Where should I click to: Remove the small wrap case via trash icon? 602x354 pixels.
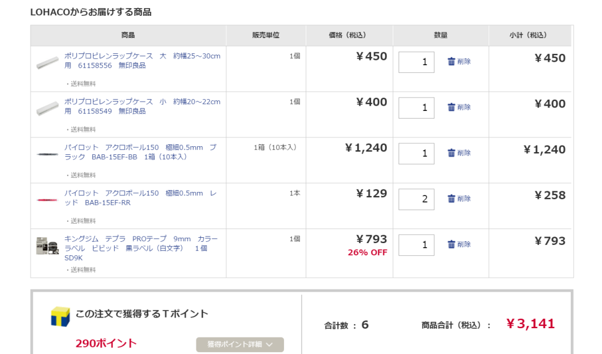click(x=459, y=107)
